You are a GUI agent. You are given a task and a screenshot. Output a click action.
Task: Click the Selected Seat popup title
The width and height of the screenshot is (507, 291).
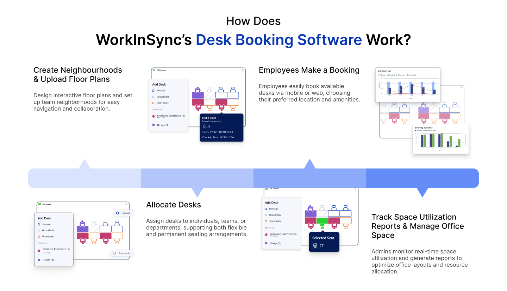click(323, 238)
